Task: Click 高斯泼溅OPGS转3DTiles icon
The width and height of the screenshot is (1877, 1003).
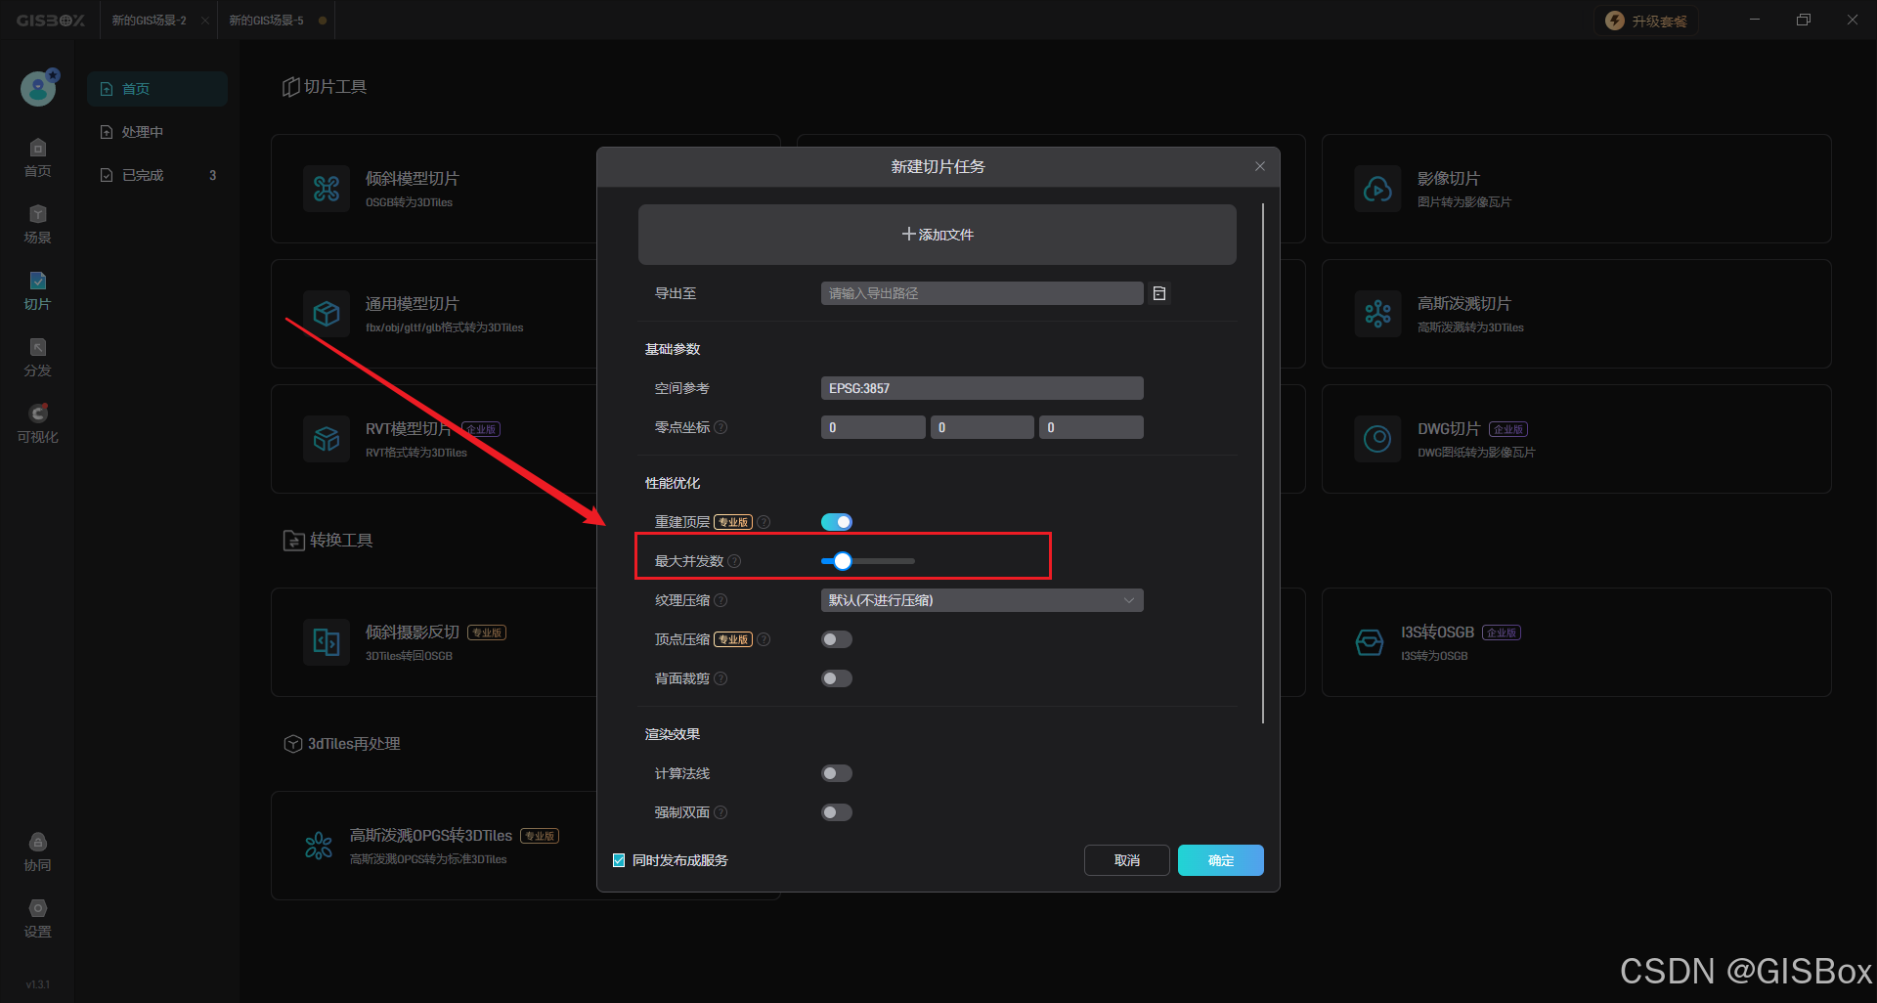Action: (x=319, y=846)
